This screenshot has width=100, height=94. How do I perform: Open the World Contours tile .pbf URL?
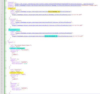42,25
